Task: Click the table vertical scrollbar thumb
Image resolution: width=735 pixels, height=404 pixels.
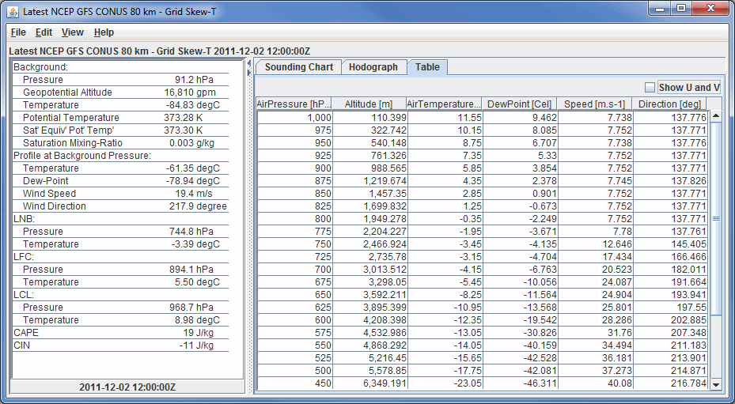Action: (716, 217)
